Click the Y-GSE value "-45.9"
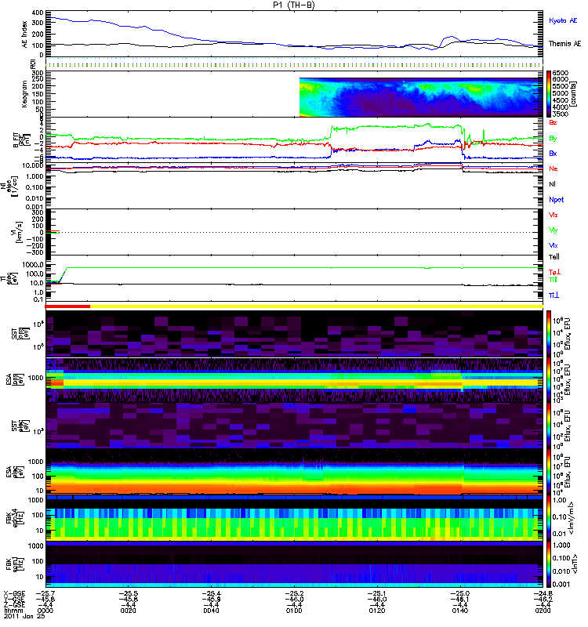The image size is (588, 627). point(211,599)
